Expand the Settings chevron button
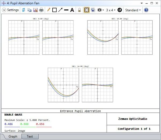The height and width of the screenshot is (140, 161). (x=4, y=10)
